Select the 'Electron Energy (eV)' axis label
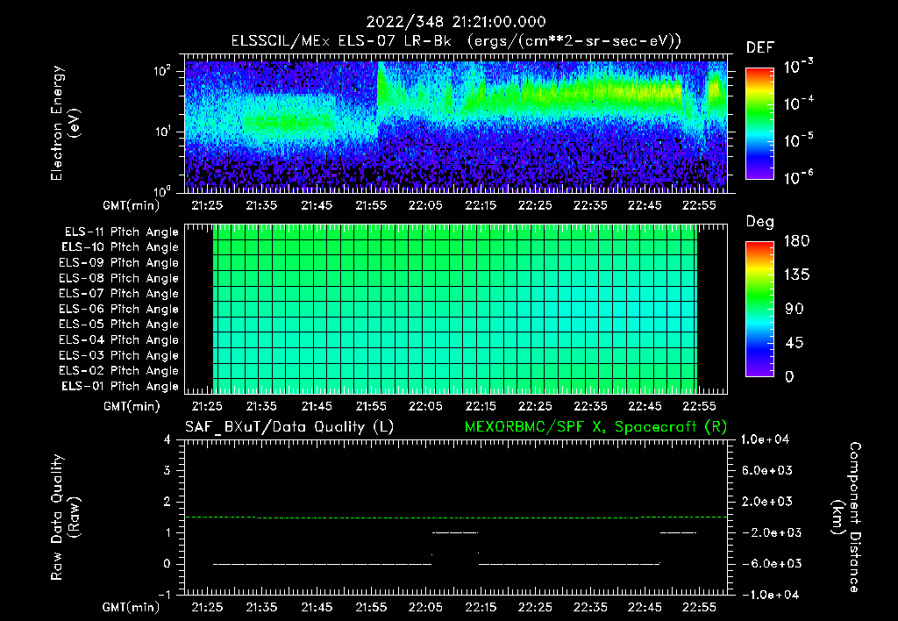This screenshot has width=898, height=621. tap(65, 123)
